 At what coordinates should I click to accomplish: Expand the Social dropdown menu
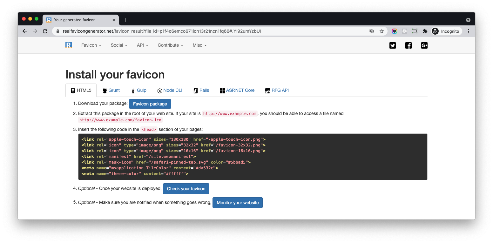(119, 45)
